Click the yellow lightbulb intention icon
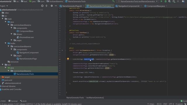The image size is (187, 105). tap(68, 59)
